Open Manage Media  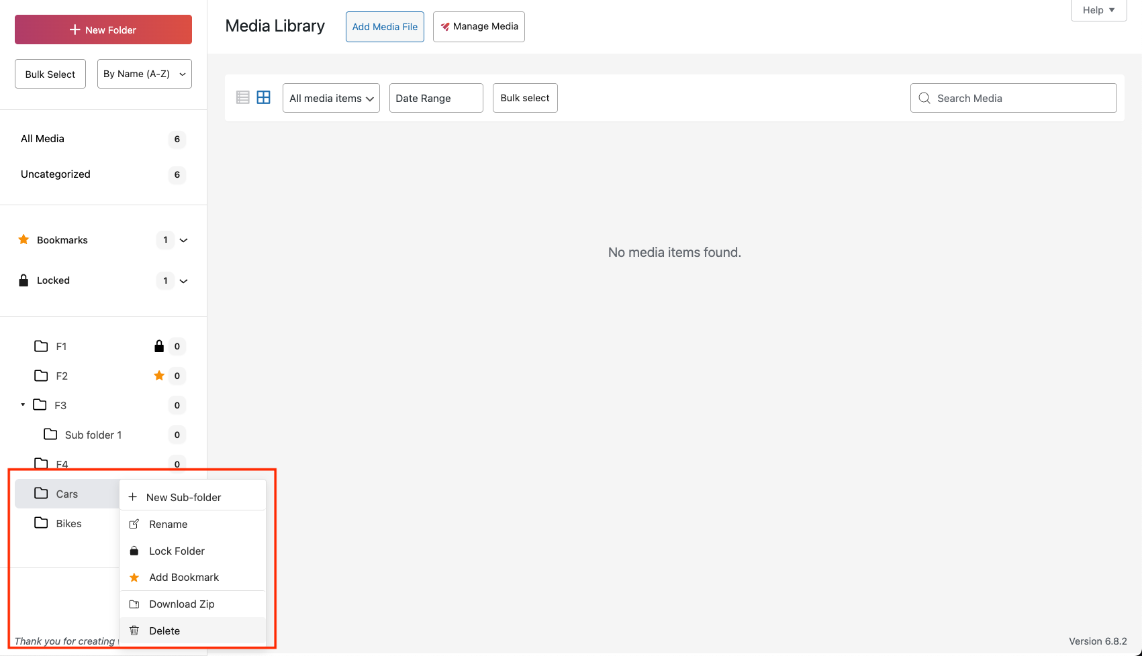pyautogui.click(x=479, y=26)
